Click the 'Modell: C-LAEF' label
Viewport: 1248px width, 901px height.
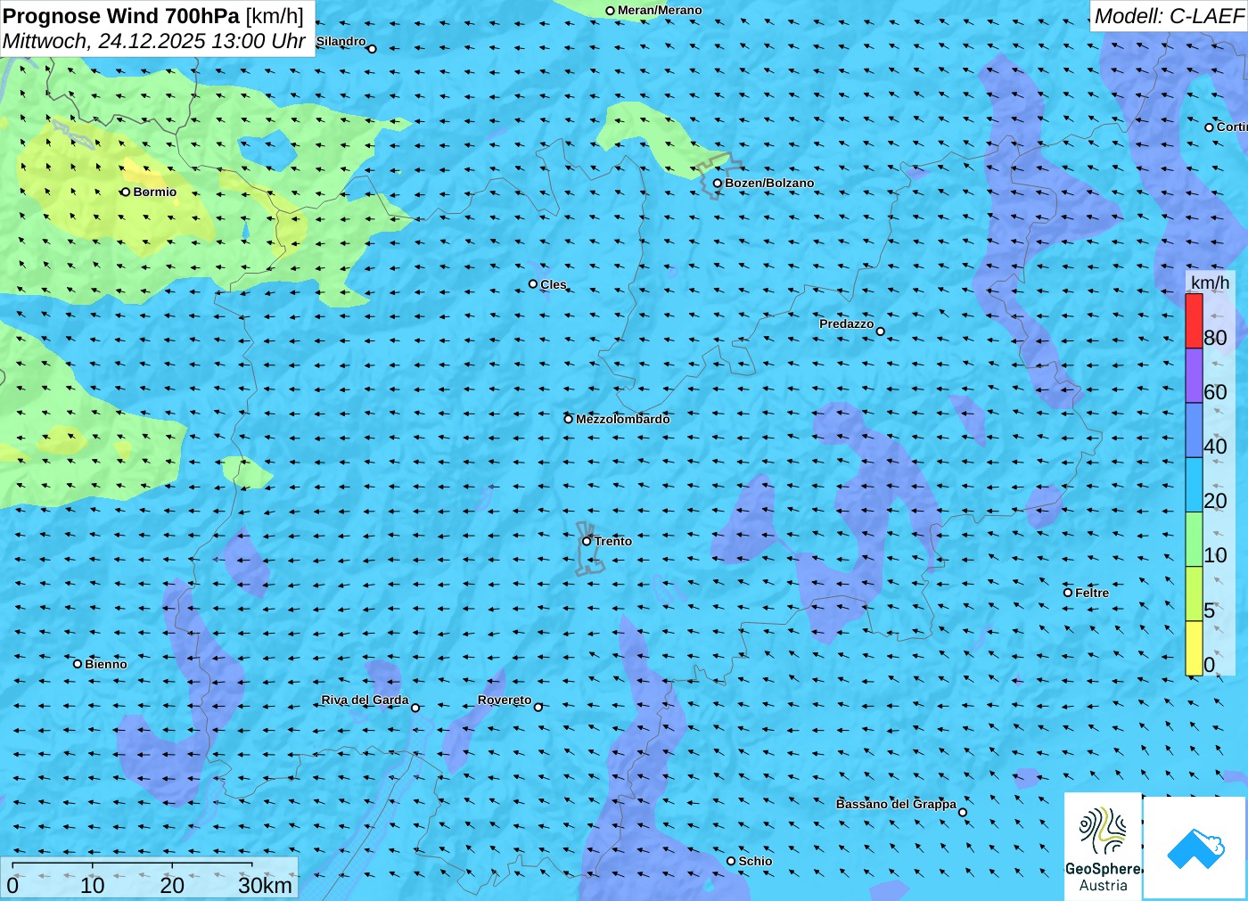click(1169, 16)
